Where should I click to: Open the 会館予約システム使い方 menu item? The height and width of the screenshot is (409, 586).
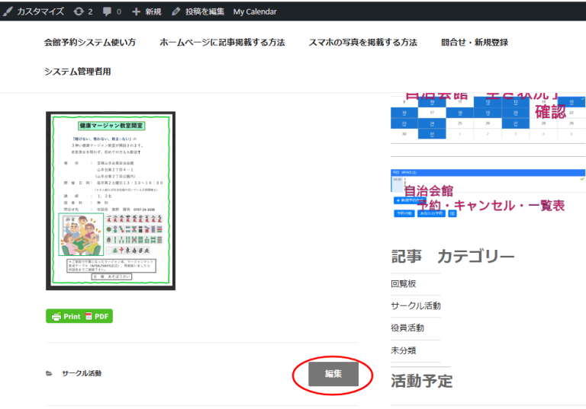90,43
